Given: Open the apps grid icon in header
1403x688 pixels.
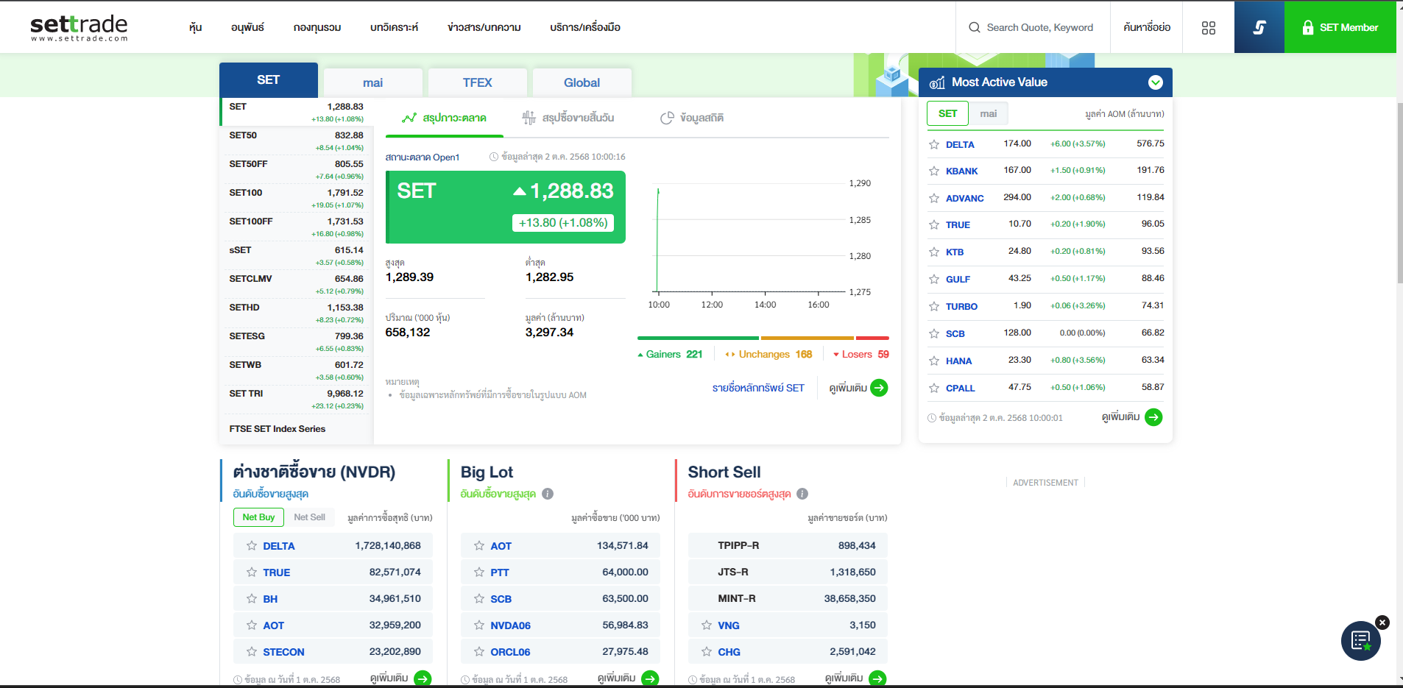Looking at the screenshot, I should pos(1208,28).
